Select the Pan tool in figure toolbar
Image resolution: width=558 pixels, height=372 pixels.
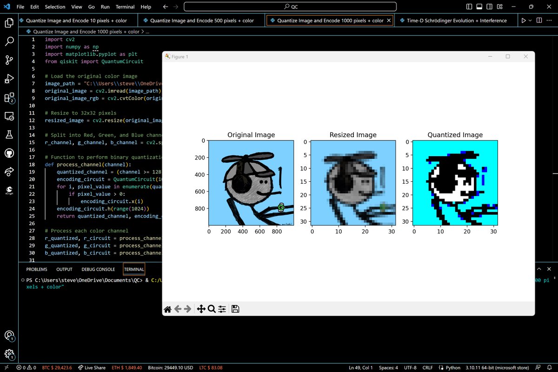(201, 309)
